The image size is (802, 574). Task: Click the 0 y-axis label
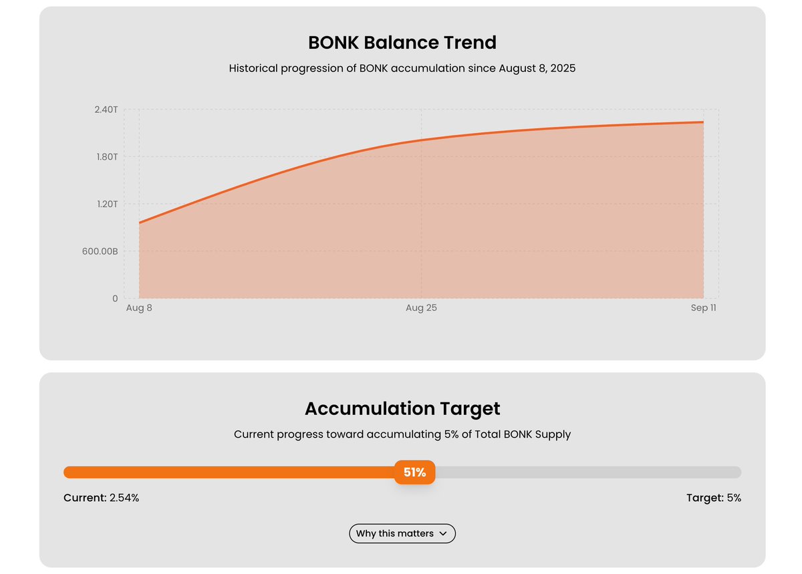[x=115, y=298]
